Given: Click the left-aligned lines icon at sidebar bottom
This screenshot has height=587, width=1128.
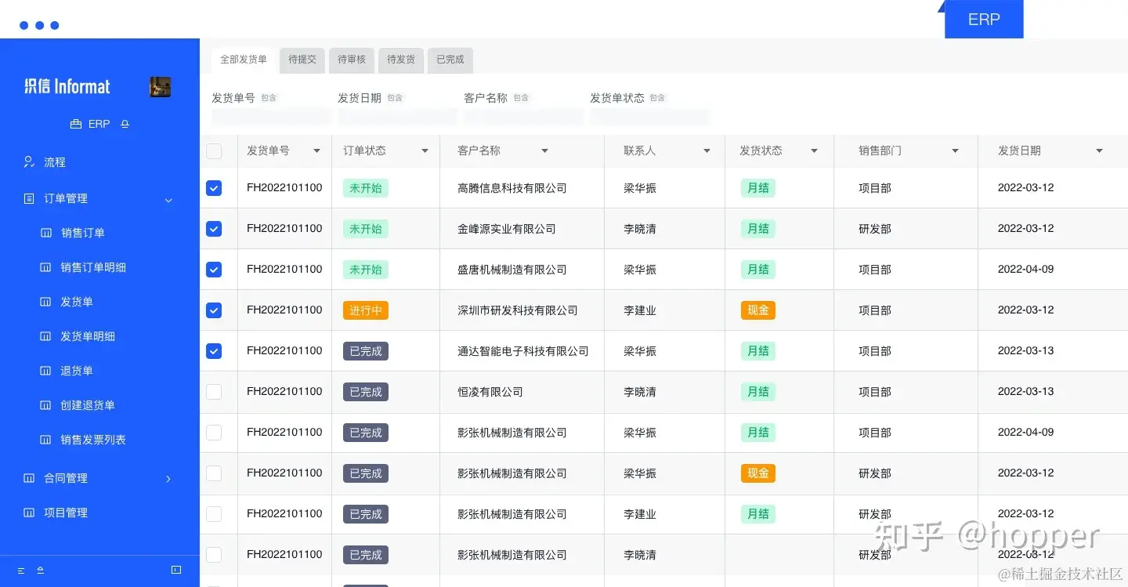Looking at the screenshot, I should point(21,571).
